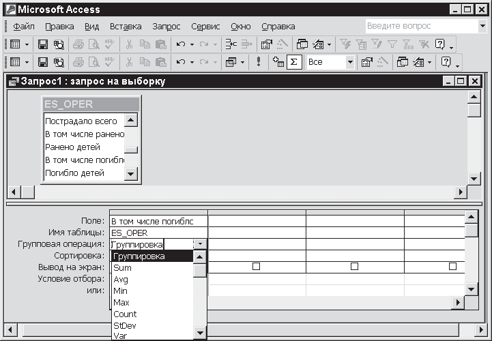This screenshot has width=492, height=341.
Task: Check Вывод на экран box in fourth column
Action: pyautogui.click(x=452, y=267)
